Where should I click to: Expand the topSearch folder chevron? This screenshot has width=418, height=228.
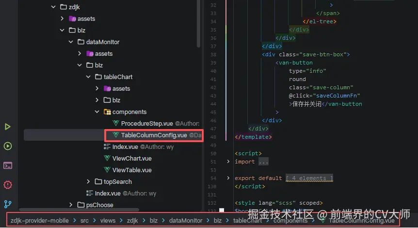coord(88,181)
